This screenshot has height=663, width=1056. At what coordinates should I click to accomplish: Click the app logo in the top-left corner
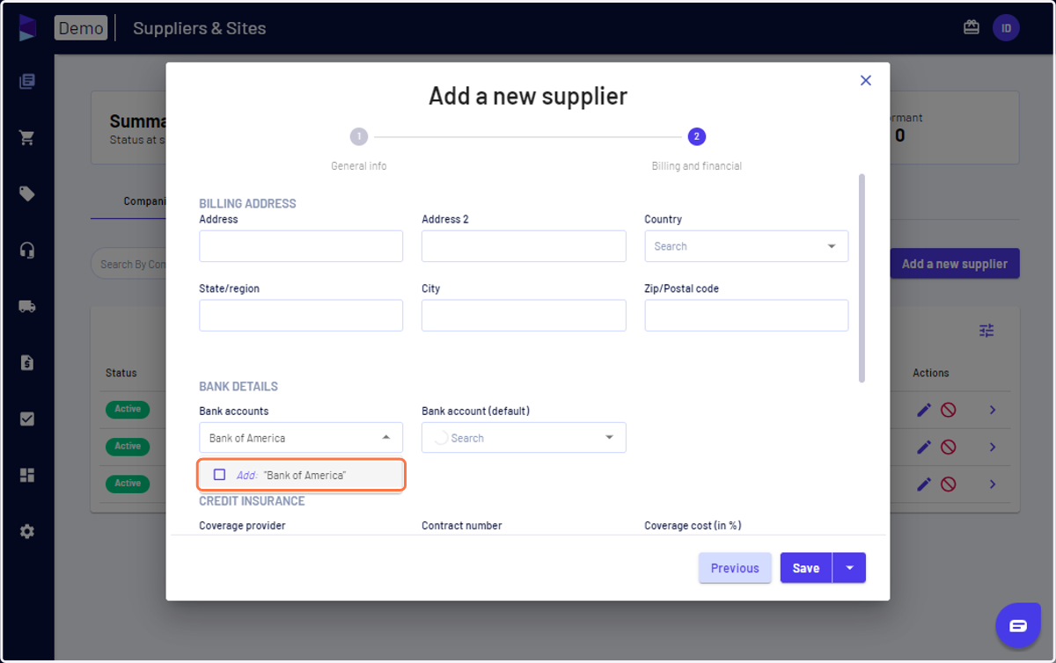click(27, 27)
